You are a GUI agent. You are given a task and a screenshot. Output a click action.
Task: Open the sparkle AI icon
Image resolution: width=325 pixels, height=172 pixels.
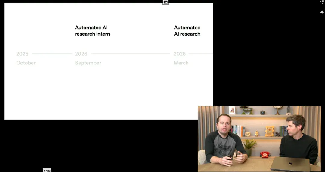322,12
